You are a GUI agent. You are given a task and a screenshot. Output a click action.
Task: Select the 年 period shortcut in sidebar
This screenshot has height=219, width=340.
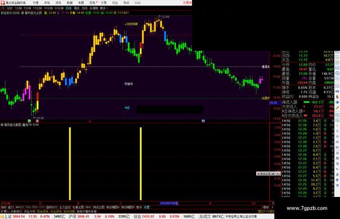pos(337,185)
